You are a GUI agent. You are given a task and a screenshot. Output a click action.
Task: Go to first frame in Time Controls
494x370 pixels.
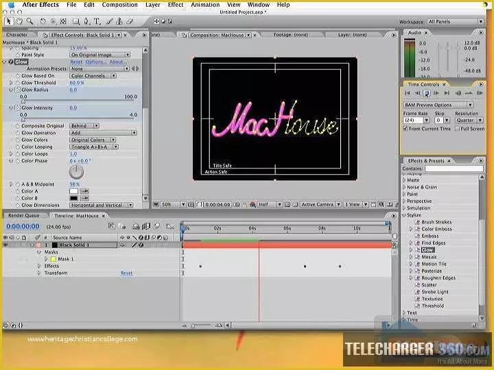coord(407,93)
